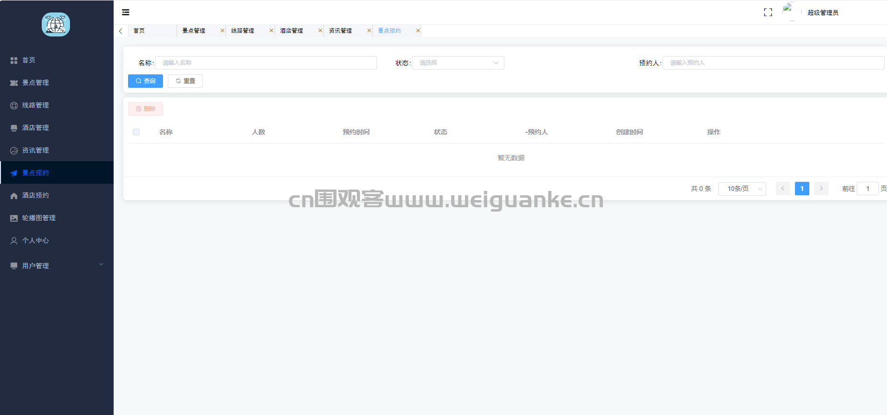Open the 10条/页 page size dropdown

[741, 189]
